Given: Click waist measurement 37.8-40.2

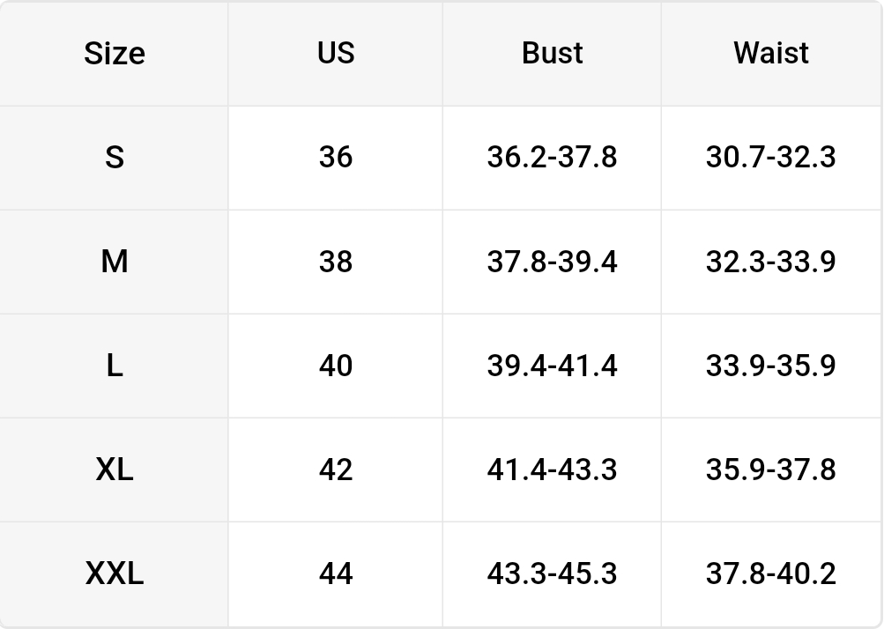Looking at the screenshot, I should pos(770,573).
